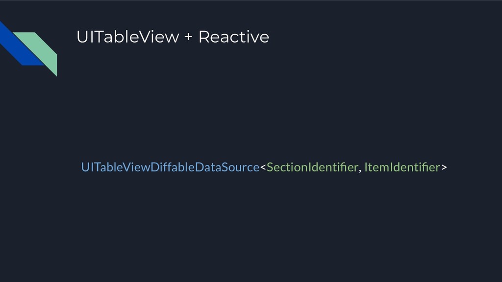Click the lower tip of the green stripe
Image resolution: width=502 pixels, height=282 pixels.
[55, 73]
